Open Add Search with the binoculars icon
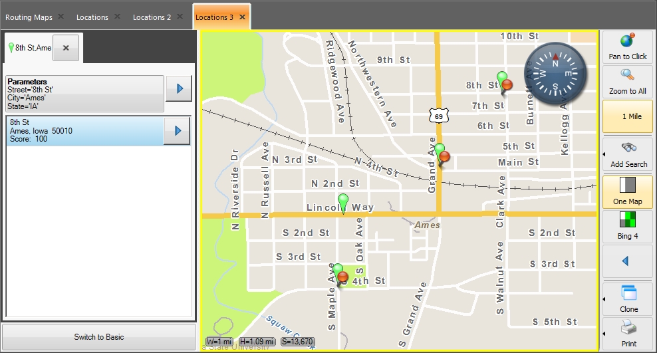Image resolution: width=657 pixels, height=353 pixels. coord(628,149)
